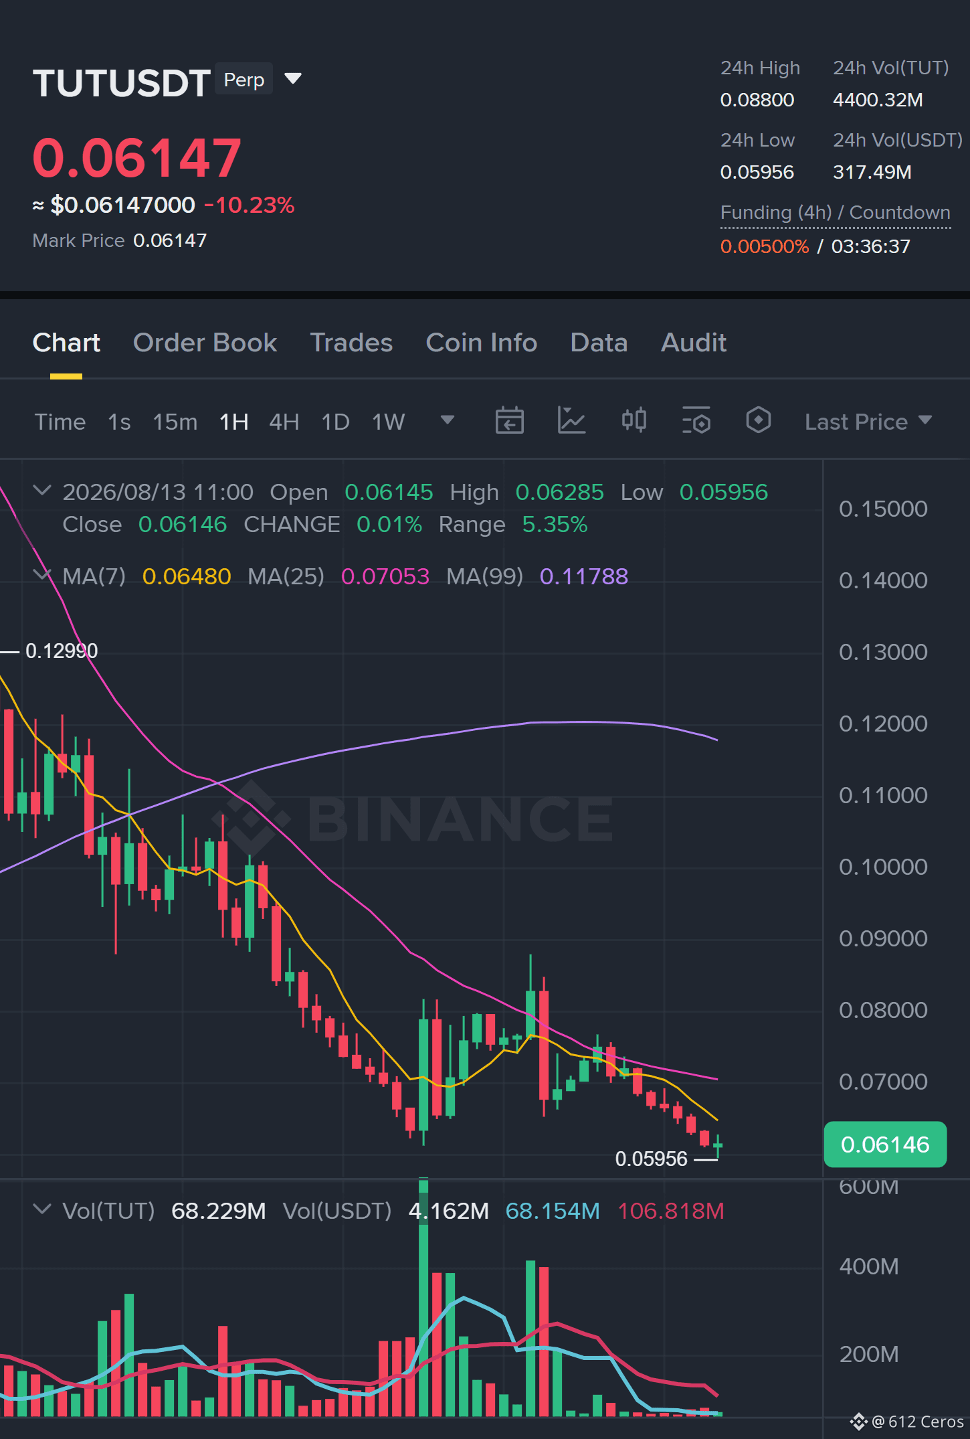This screenshot has height=1439, width=970.
Task: Select the Time line-chart interval
Action: point(60,422)
